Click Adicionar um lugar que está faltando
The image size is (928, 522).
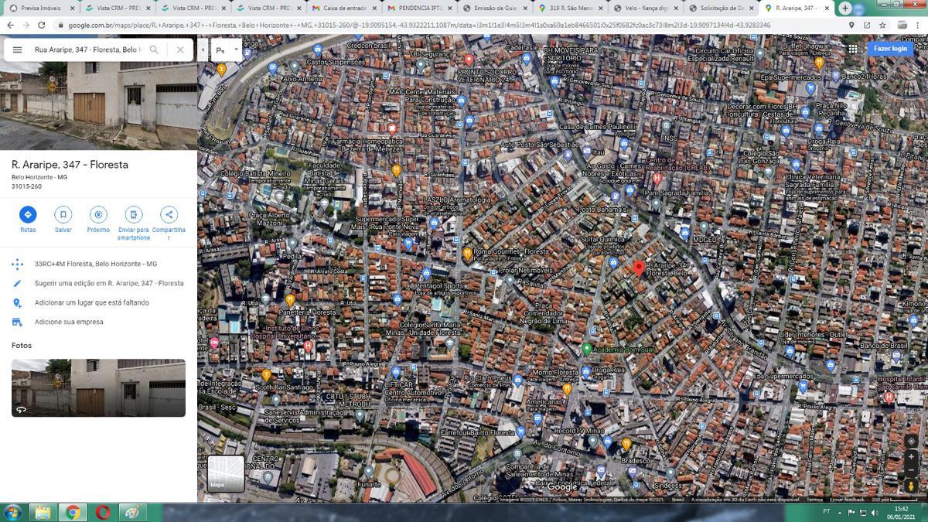pos(91,302)
